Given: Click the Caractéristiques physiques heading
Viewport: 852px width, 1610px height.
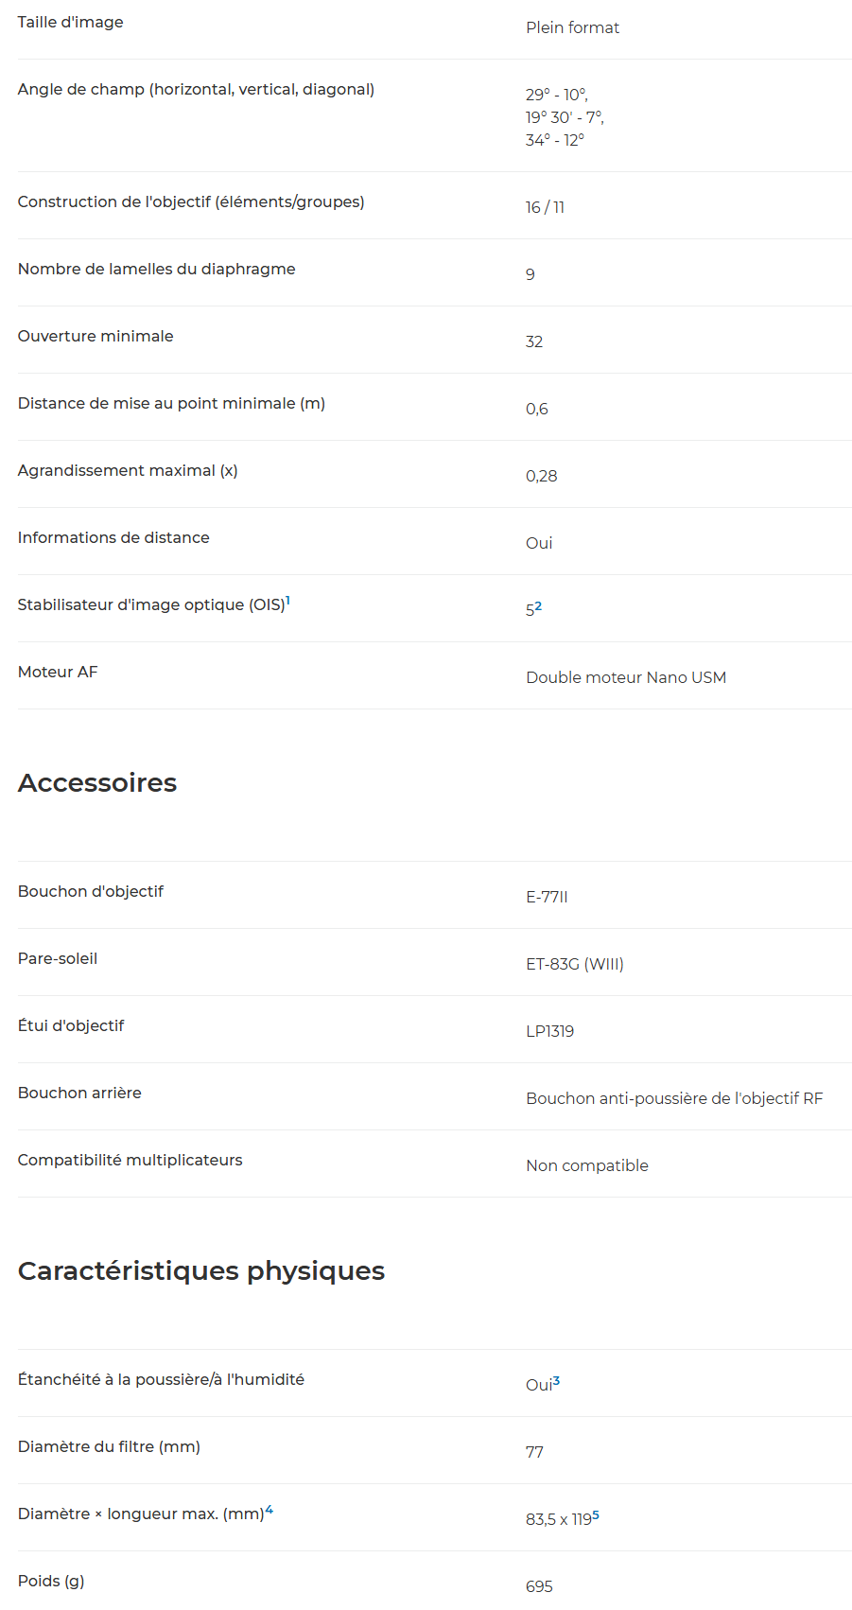Looking at the screenshot, I should pos(201,1271).
